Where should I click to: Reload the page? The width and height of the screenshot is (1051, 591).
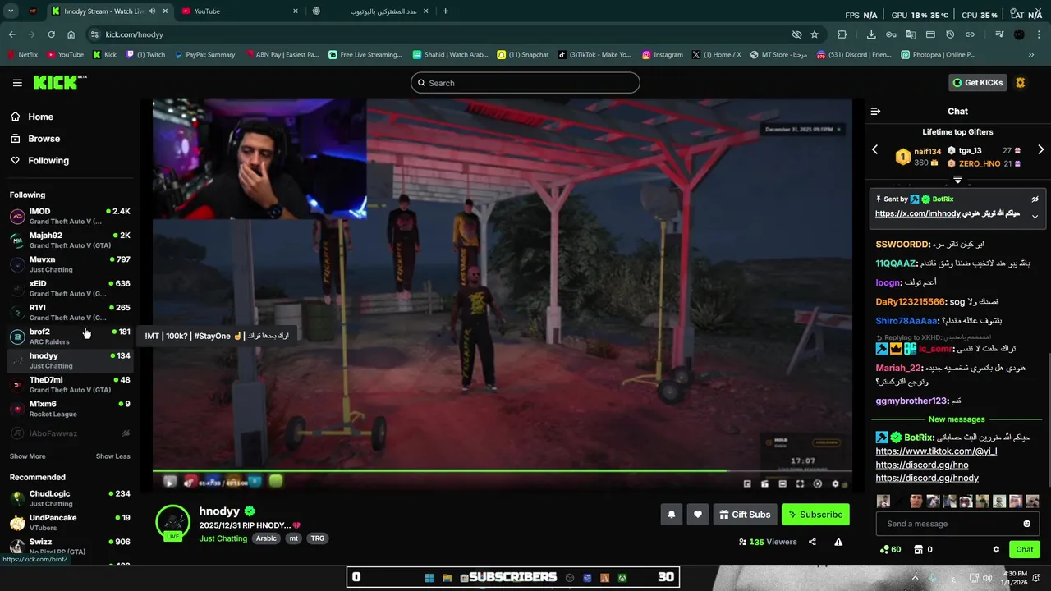[x=51, y=34]
